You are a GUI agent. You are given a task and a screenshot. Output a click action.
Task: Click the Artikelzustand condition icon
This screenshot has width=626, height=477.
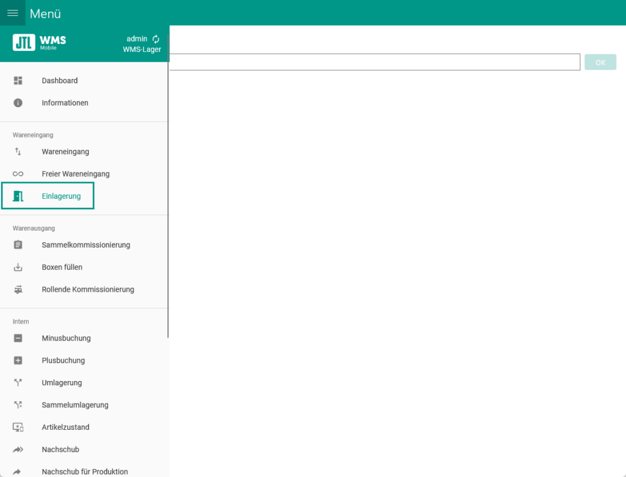pyautogui.click(x=18, y=427)
